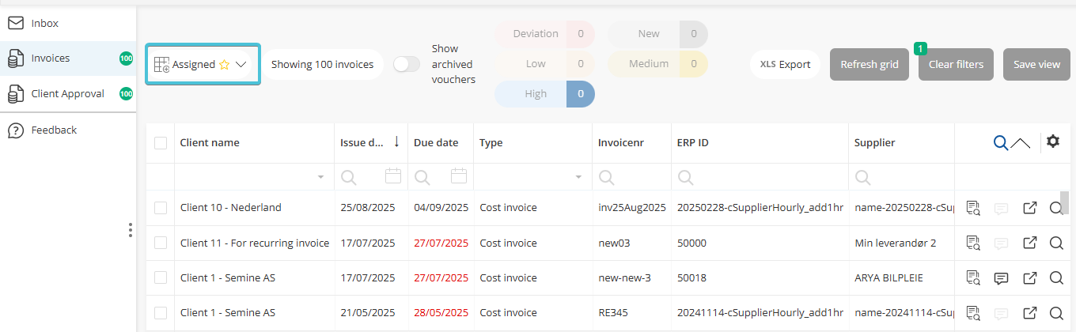Open invoice new03 in a new window
The image size is (1076, 332).
[1029, 243]
